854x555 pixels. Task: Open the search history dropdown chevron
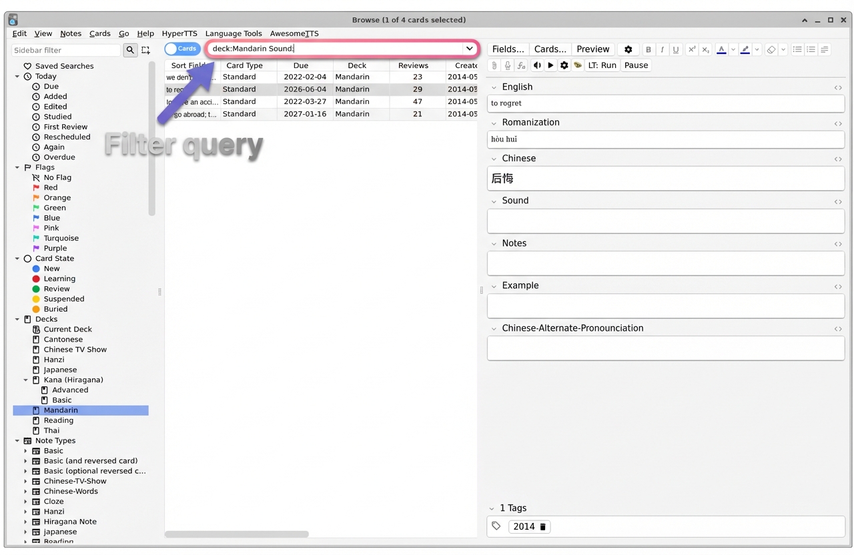(x=469, y=48)
